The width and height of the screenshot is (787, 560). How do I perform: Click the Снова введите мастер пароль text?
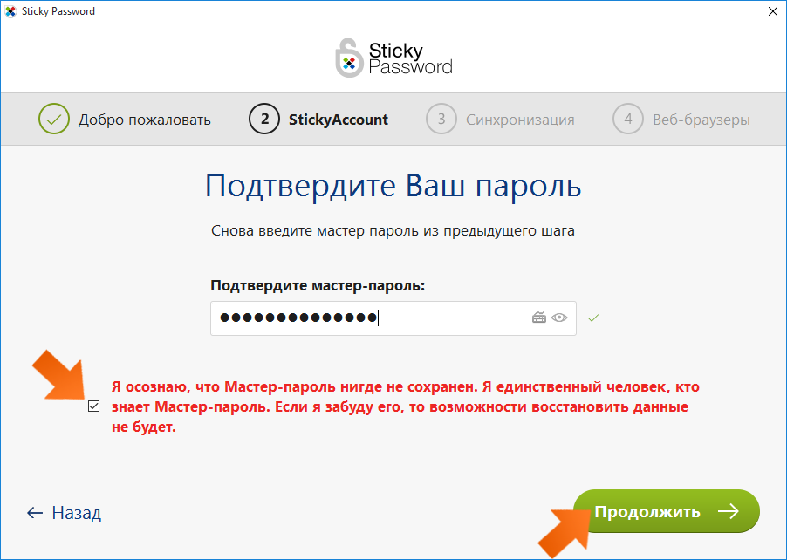[393, 231]
